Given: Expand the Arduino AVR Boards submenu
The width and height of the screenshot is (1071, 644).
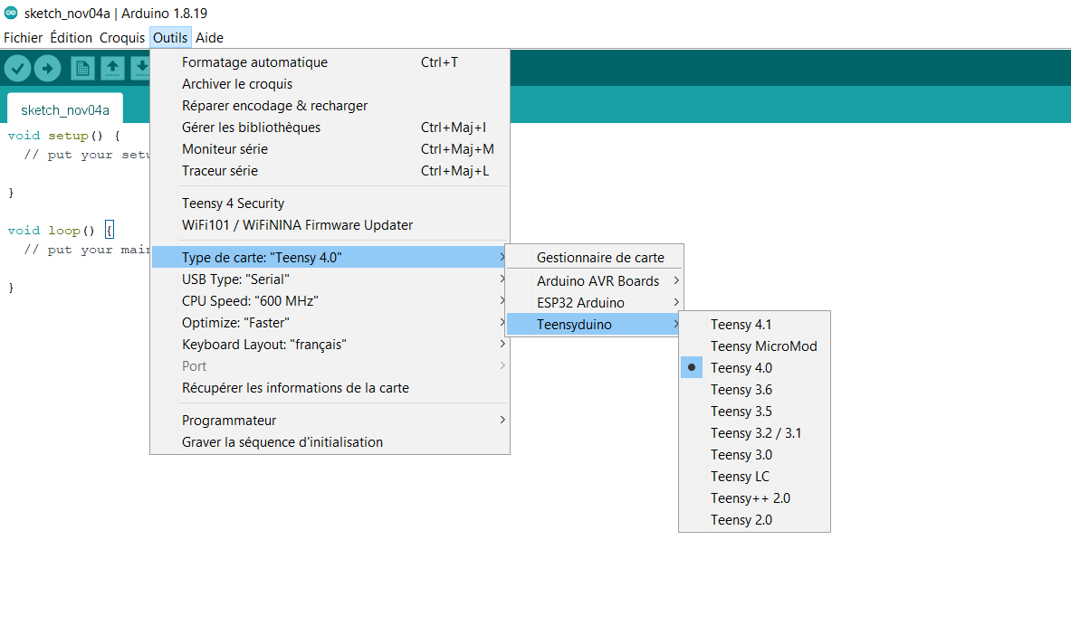Looking at the screenshot, I should tap(594, 281).
